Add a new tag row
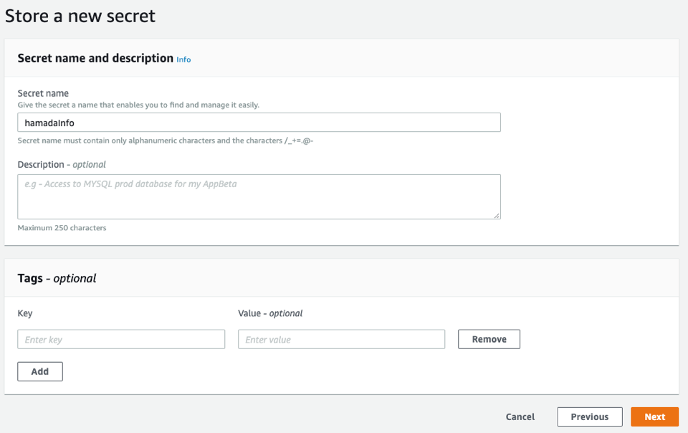Screen dimensions: 688x433 point(39,371)
